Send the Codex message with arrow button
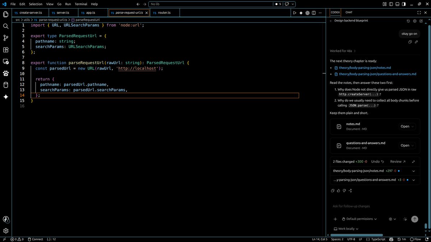 [x=414, y=219]
